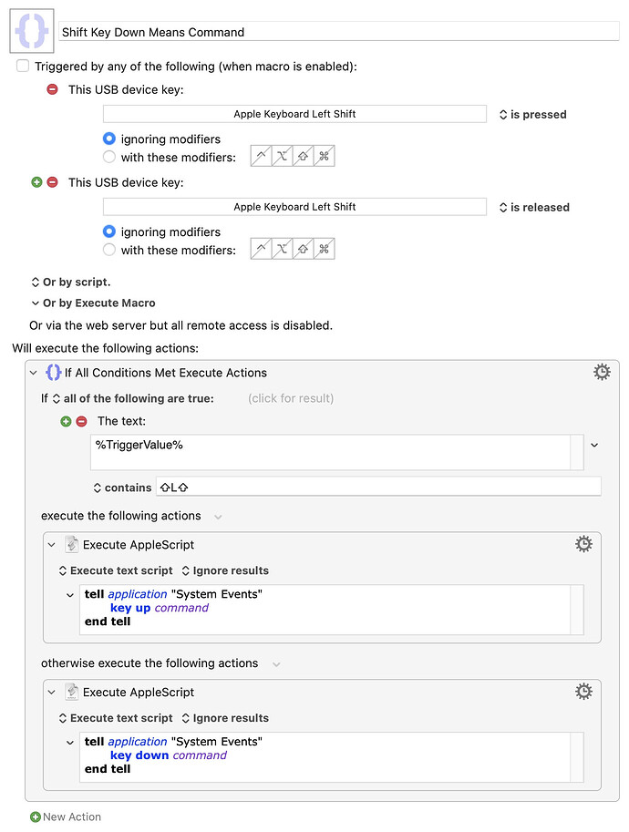The image size is (629, 832).
Task: Click the New Action button
Action: click(66, 817)
